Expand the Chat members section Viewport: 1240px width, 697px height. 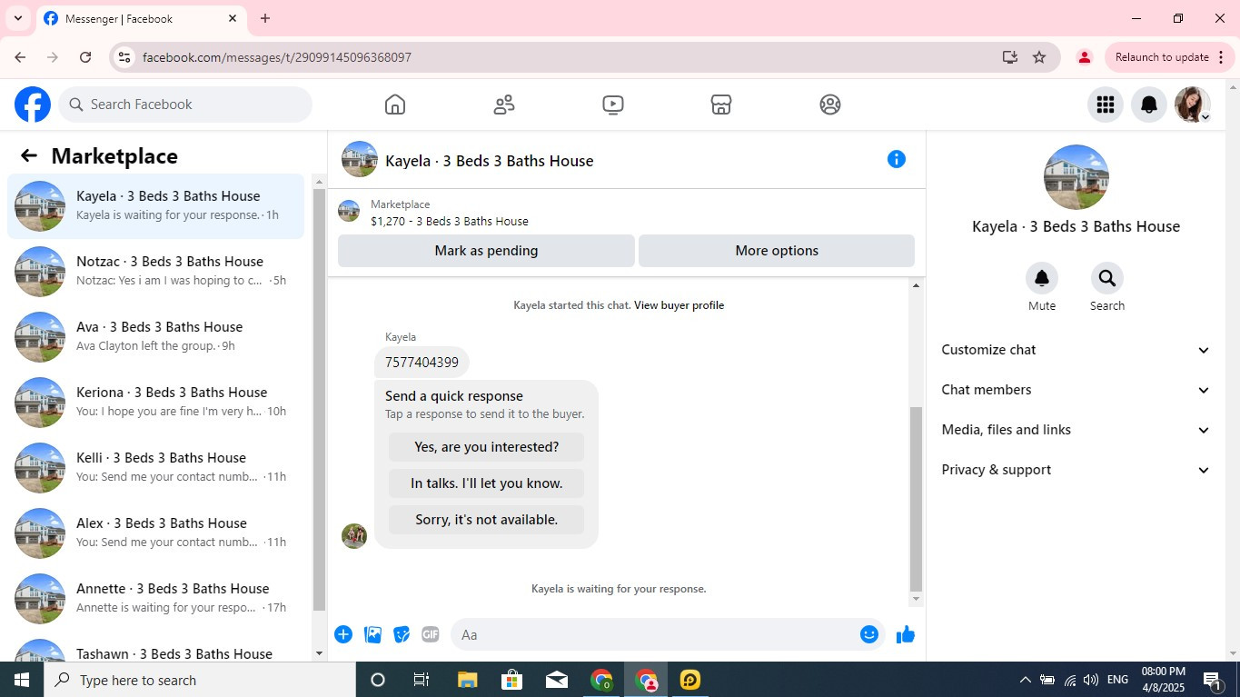click(x=1076, y=390)
